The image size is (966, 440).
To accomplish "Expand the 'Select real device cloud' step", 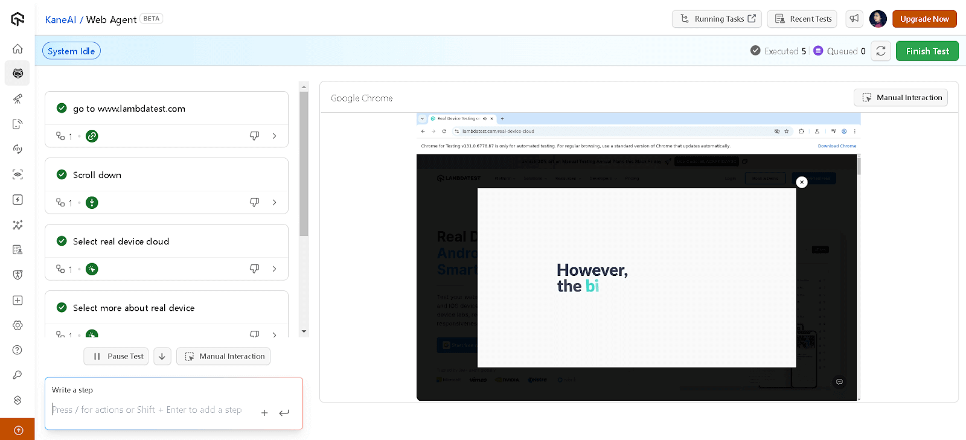I will (x=275, y=269).
